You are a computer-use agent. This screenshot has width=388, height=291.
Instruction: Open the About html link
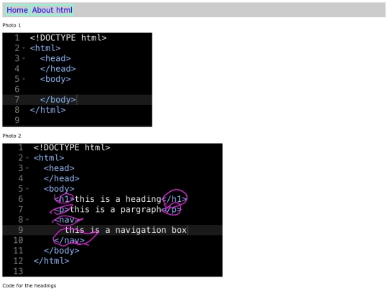[x=52, y=10]
